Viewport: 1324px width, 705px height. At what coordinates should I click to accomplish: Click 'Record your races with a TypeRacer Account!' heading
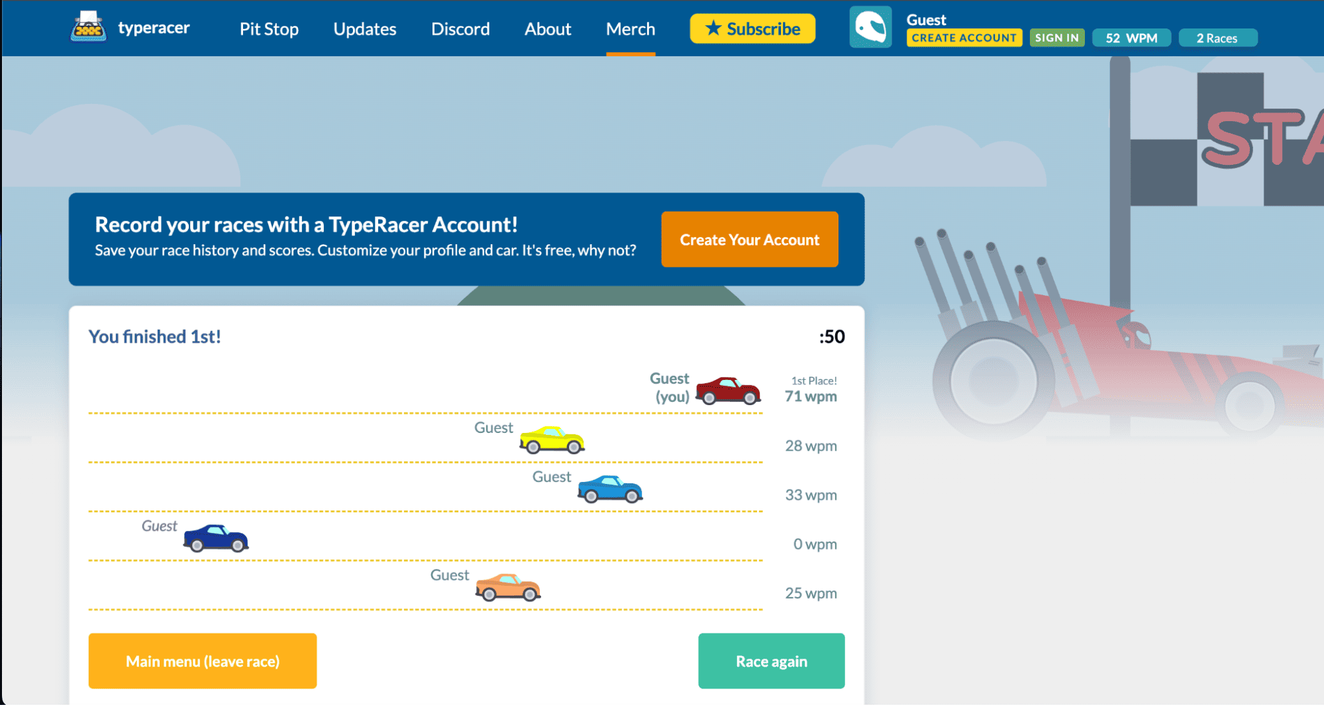point(306,224)
